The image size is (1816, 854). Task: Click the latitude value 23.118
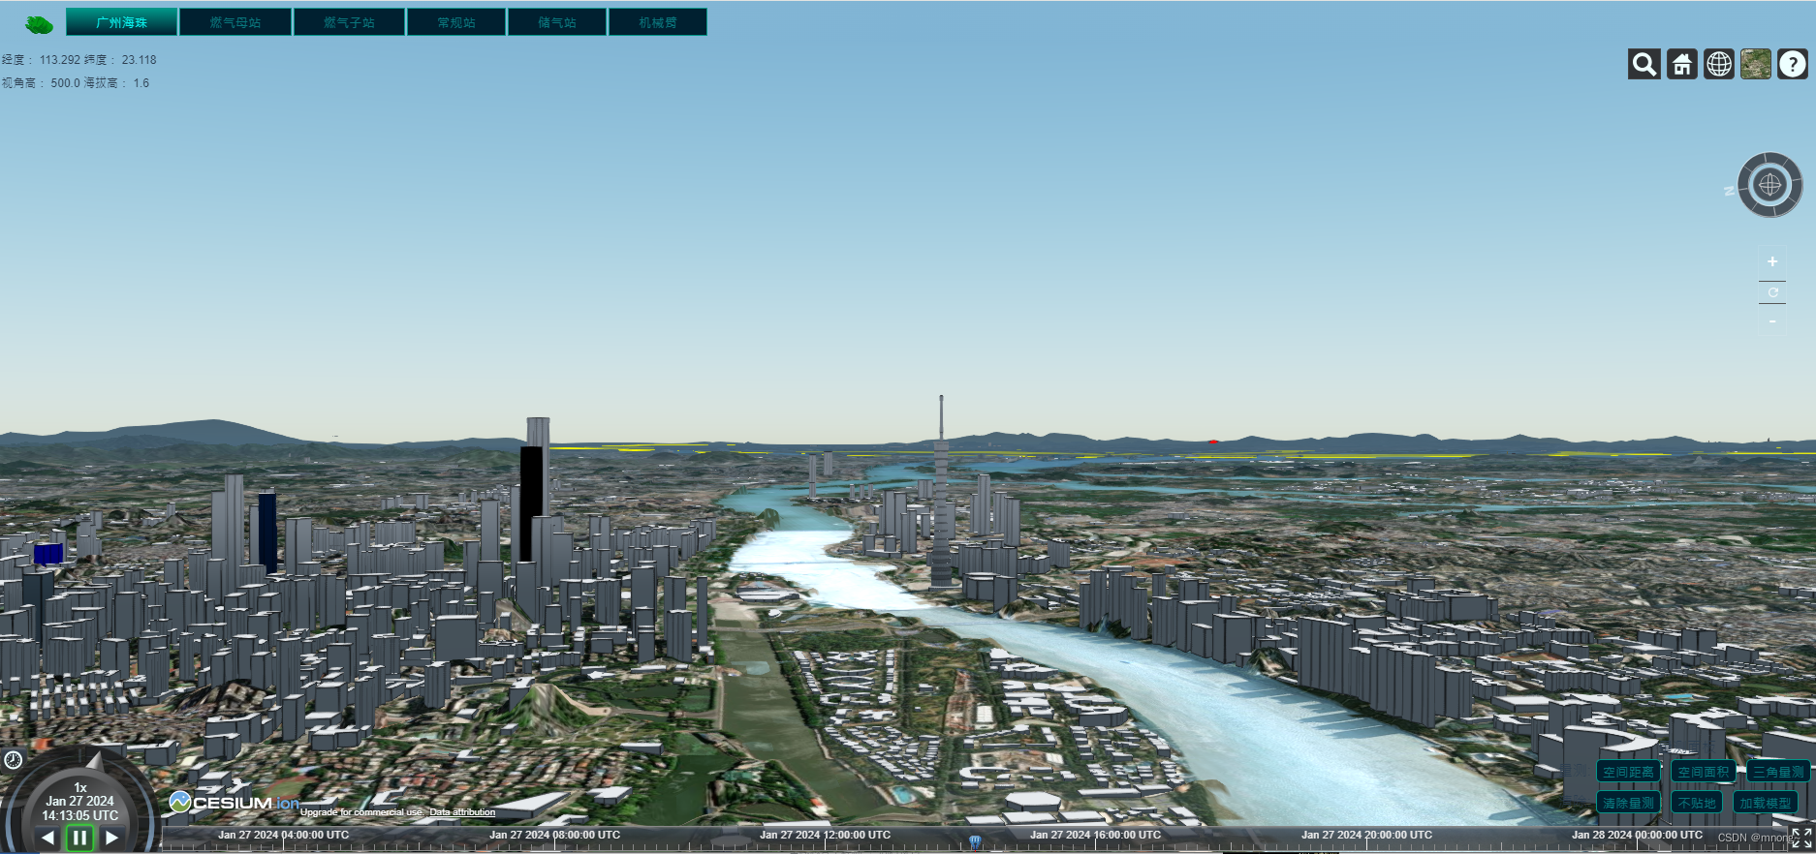point(139,60)
